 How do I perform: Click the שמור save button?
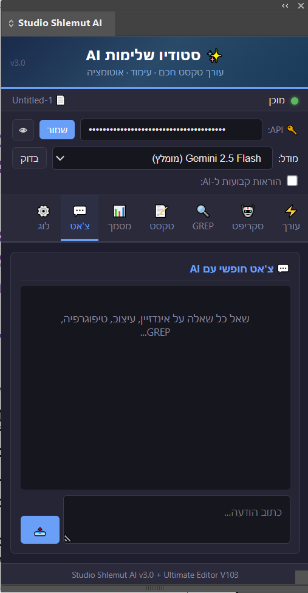[57, 130]
